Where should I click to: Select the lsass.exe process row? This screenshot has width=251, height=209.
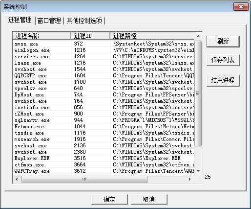point(104,63)
